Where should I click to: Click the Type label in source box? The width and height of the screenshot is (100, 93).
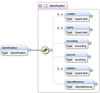pyautogui.click(x=69, y=60)
